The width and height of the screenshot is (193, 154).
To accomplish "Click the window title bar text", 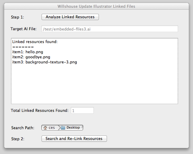I will click(96, 6).
